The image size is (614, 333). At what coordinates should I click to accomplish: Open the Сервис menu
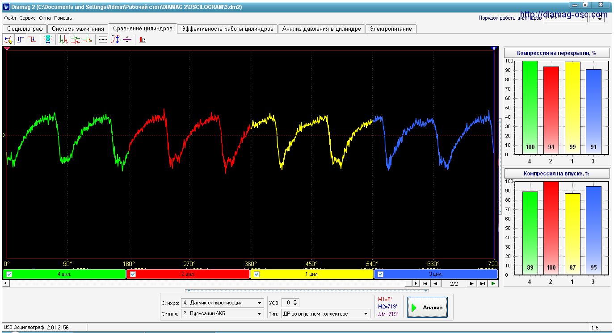tap(28, 18)
